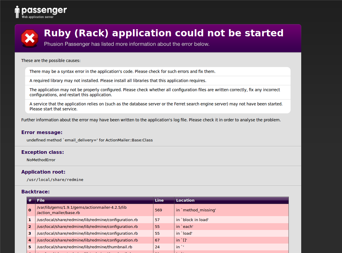Click the 'Web application server' tagline
Screen dimensions: 342x253
[38, 17]
